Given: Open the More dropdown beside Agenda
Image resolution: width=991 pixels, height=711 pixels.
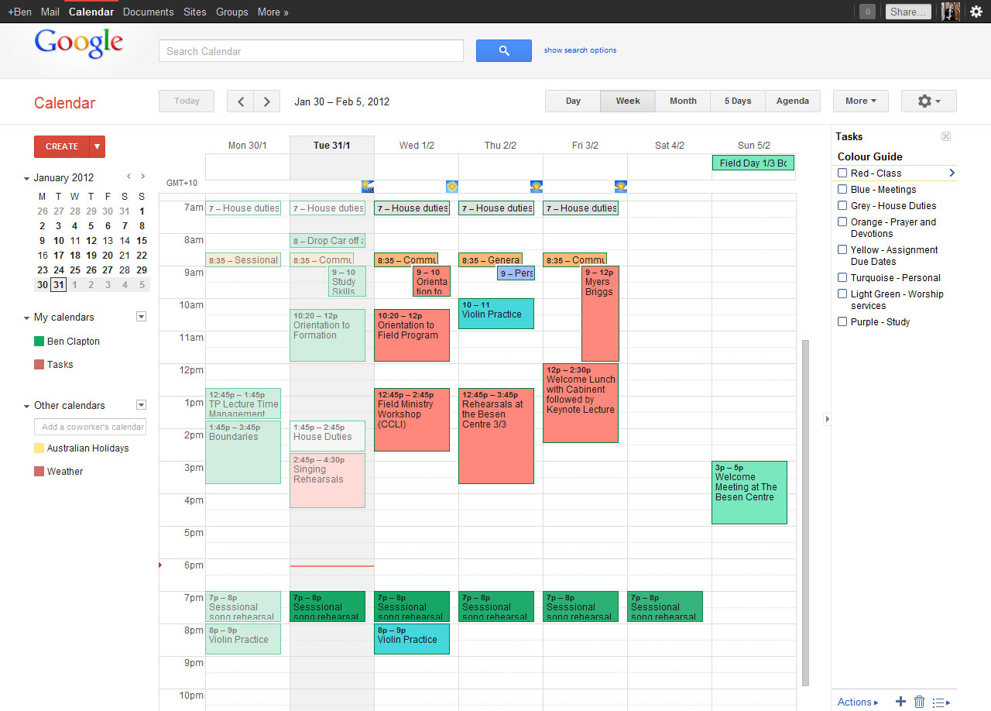Looking at the screenshot, I should tap(860, 101).
